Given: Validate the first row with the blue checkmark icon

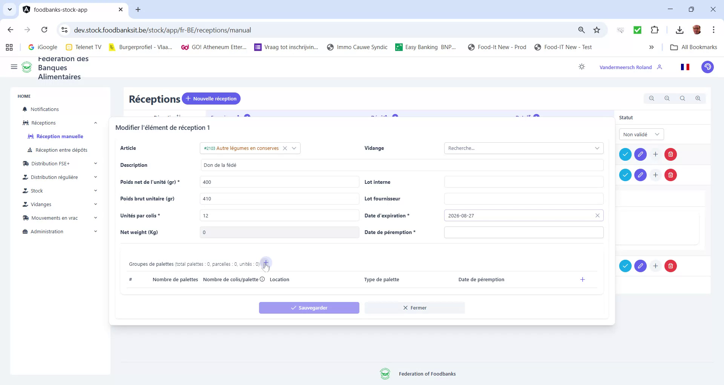Looking at the screenshot, I should 625,154.
